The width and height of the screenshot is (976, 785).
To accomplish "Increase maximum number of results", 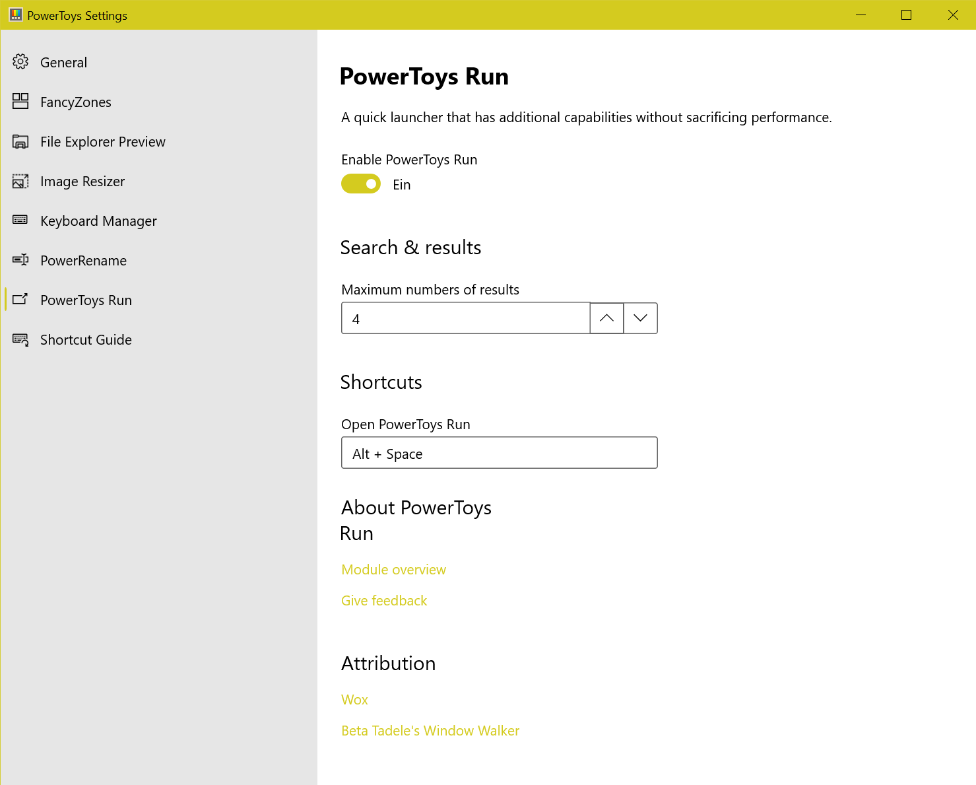I will pyautogui.click(x=606, y=318).
